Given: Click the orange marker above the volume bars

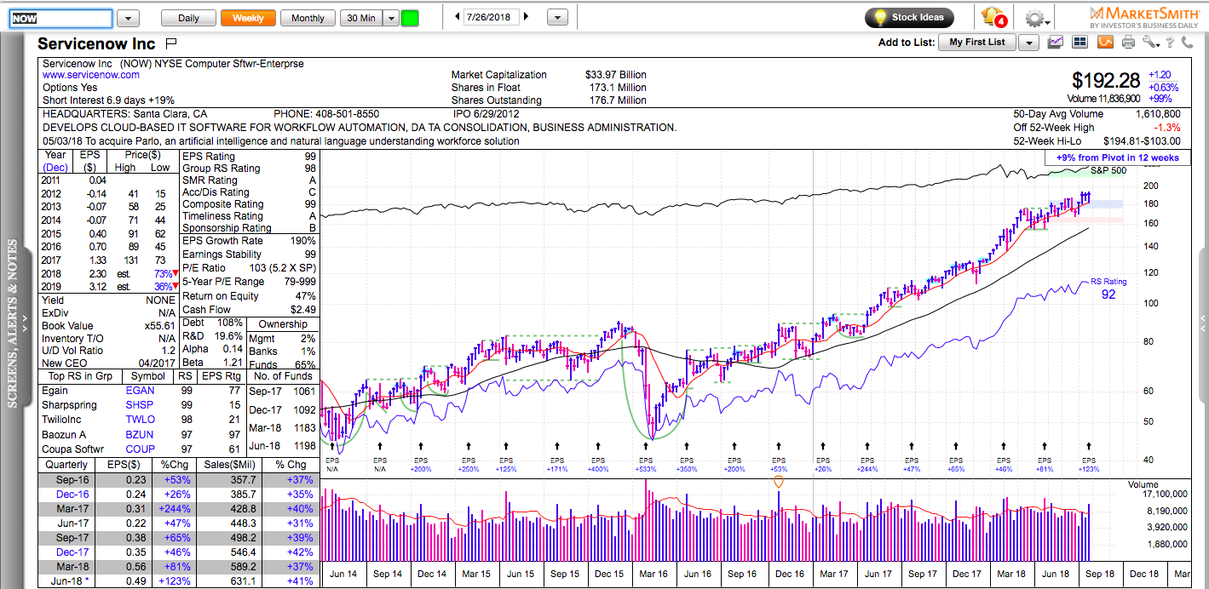Looking at the screenshot, I should 778,481.
